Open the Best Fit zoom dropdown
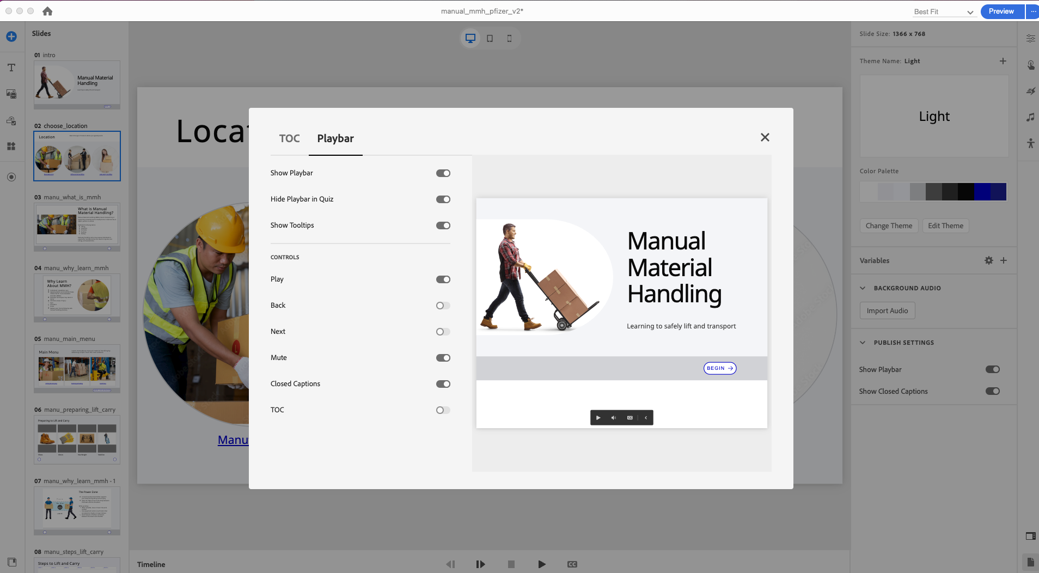1039x573 pixels. [x=944, y=11]
